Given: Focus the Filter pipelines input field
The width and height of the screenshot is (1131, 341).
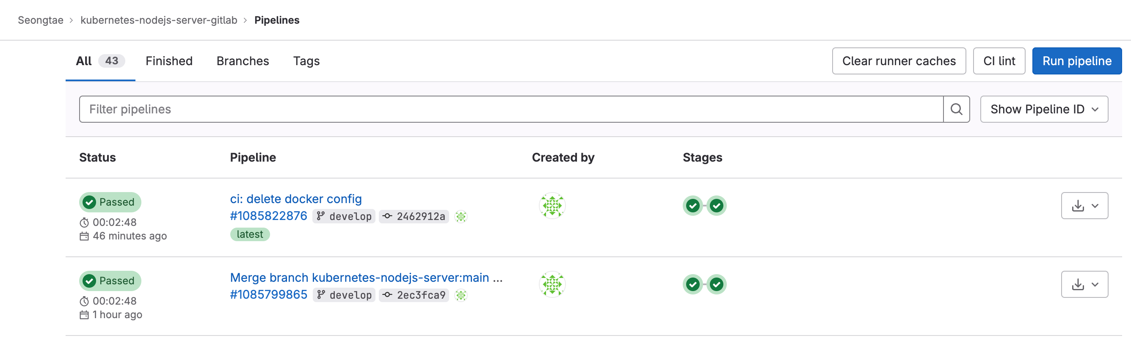Looking at the screenshot, I should coord(511,109).
